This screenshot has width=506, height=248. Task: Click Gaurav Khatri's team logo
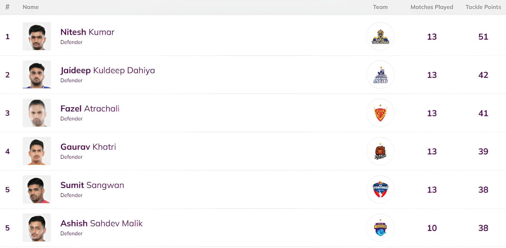pos(380,151)
